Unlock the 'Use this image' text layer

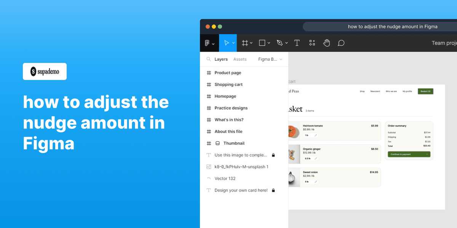click(273, 155)
